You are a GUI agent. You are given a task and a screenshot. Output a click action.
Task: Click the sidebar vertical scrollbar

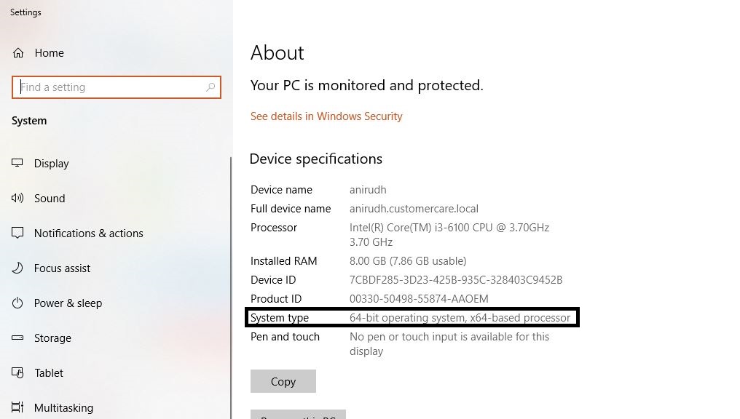click(x=231, y=287)
